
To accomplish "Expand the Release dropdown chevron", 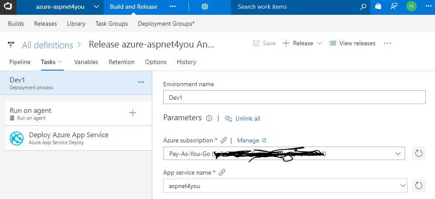I will pyautogui.click(x=319, y=44).
